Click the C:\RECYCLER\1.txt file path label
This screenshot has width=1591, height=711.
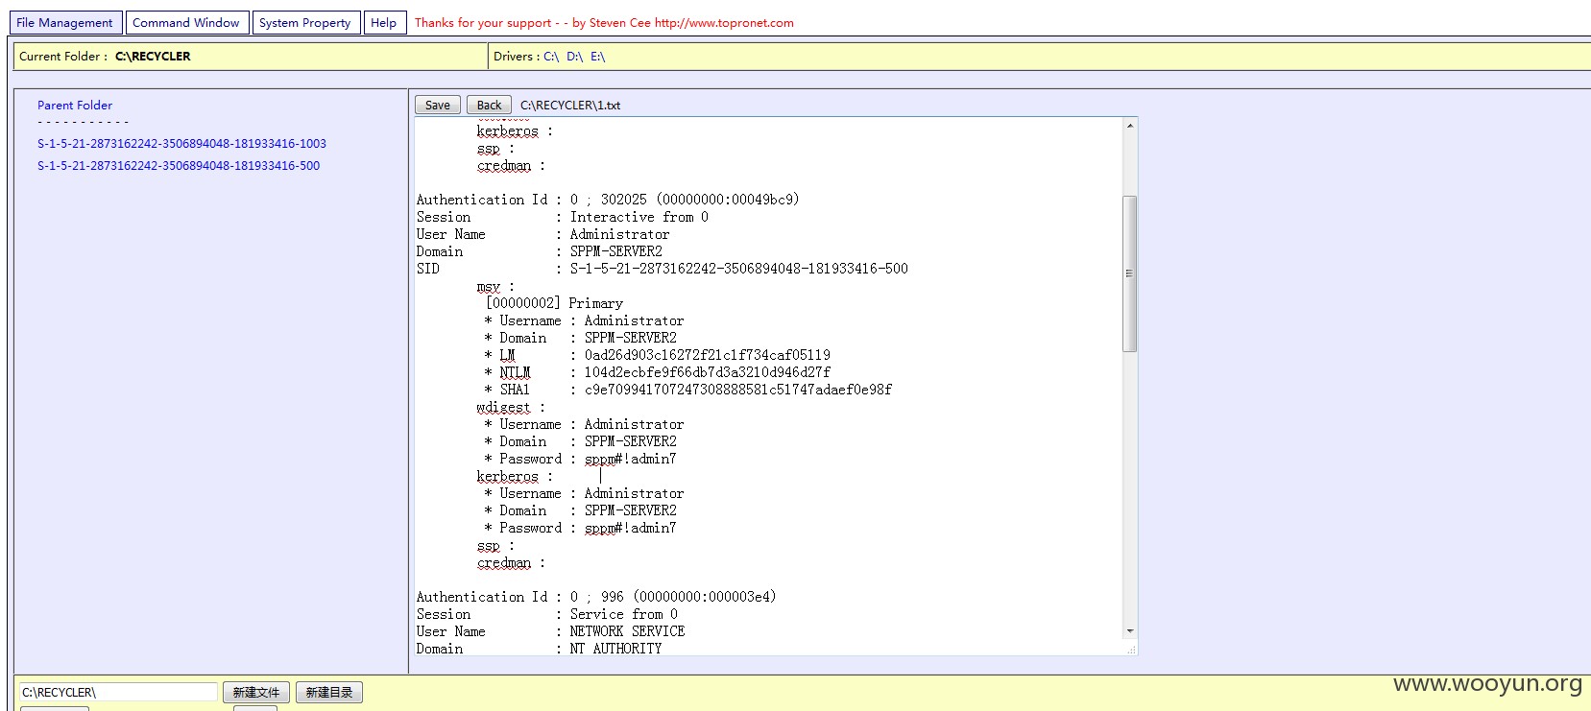click(570, 106)
